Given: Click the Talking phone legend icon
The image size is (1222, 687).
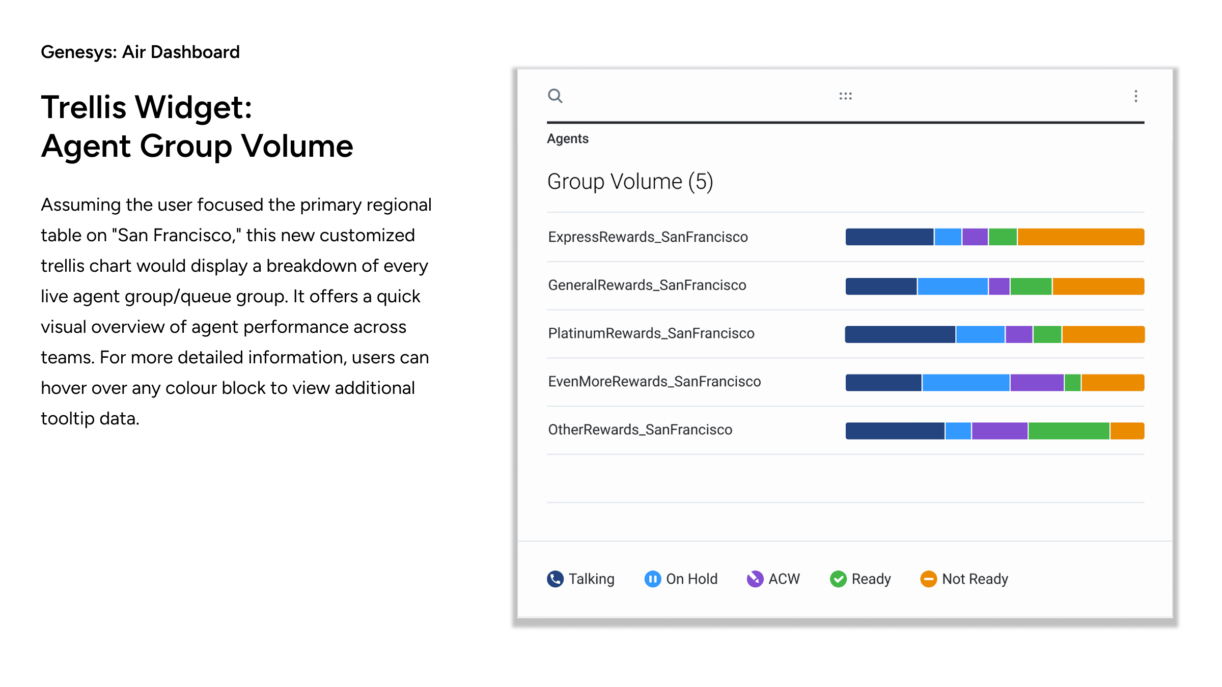Looking at the screenshot, I should coord(555,579).
